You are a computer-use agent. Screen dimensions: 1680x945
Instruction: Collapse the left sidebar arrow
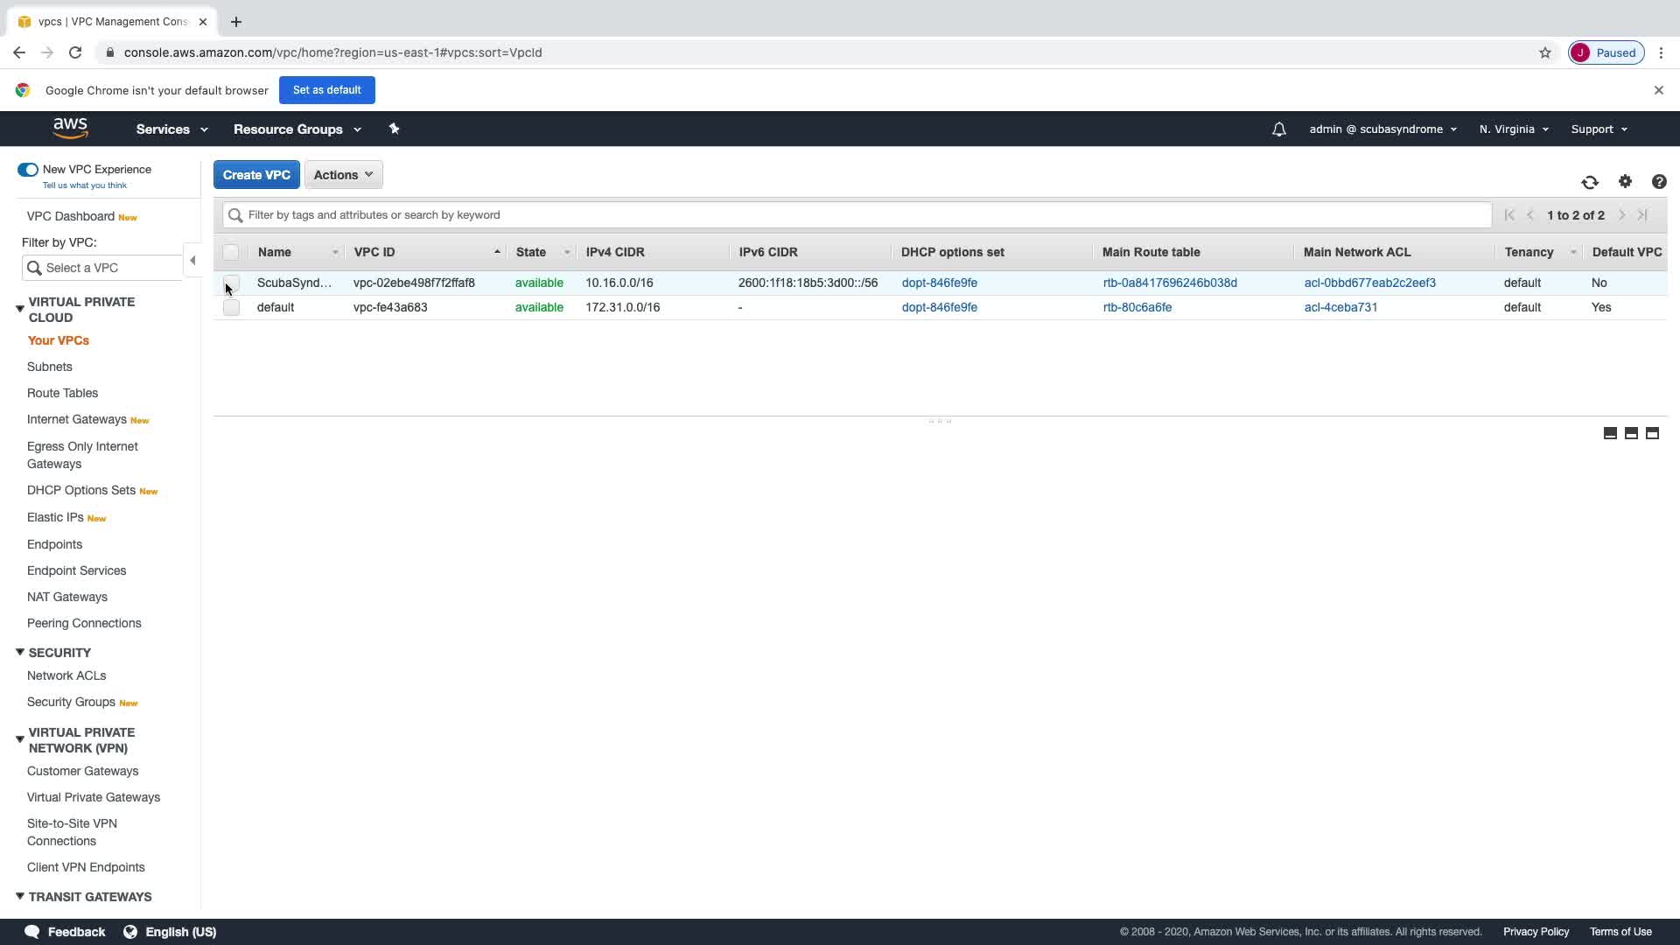point(192,260)
